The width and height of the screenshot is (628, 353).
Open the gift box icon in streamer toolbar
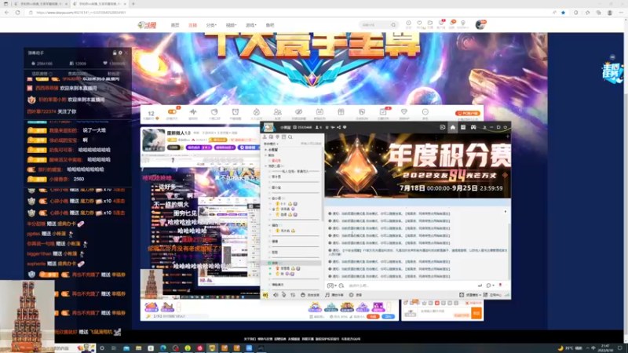click(341, 112)
